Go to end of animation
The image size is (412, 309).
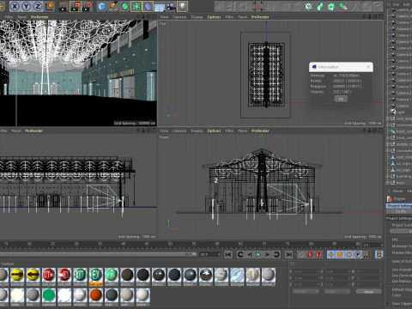pos(288,254)
